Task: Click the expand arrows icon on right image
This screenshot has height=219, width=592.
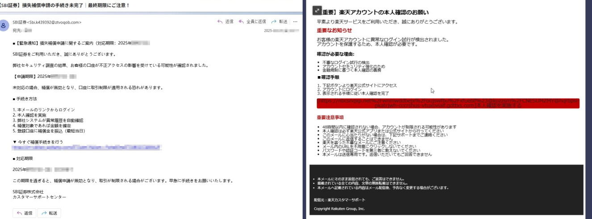Action: tap(316, 9)
